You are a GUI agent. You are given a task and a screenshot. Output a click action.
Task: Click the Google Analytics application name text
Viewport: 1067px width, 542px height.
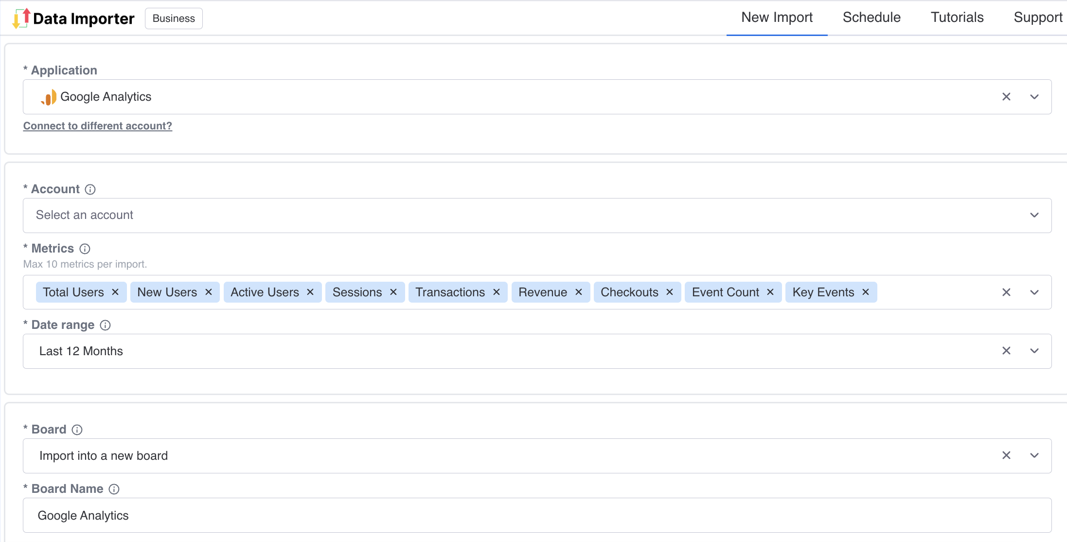pyautogui.click(x=106, y=97)
